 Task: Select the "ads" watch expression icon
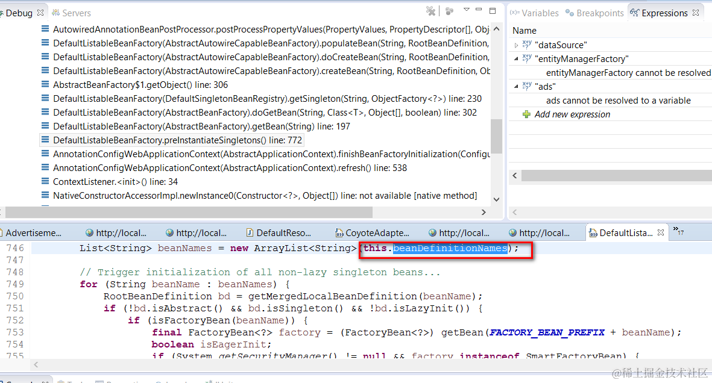point(527,86)
